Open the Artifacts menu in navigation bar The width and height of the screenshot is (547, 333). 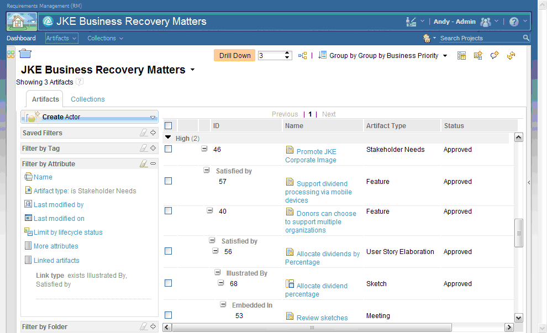click(61, 38)
